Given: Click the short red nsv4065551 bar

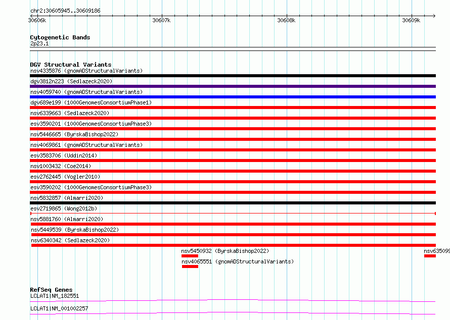Looking at the screenshot, I should pyautogui.click(x=190, y=266).
